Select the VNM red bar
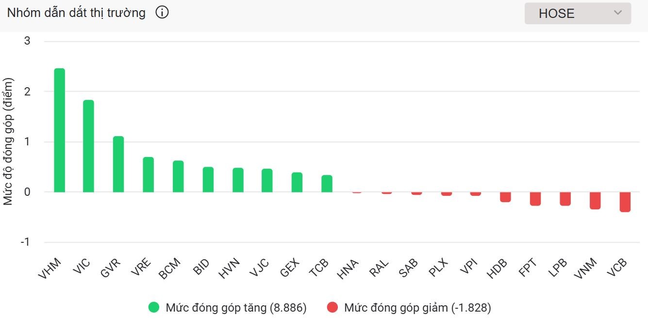Screen dimensions: 648x331 tap(595, 200)
